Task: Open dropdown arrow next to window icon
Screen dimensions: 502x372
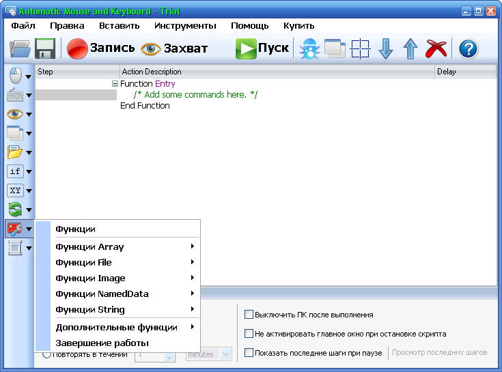Action: (29, 134)
